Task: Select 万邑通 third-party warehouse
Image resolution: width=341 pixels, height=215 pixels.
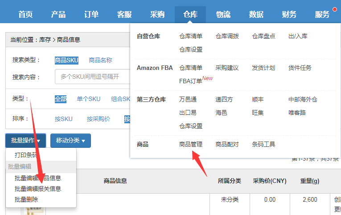Action: (x=188, y=99)
